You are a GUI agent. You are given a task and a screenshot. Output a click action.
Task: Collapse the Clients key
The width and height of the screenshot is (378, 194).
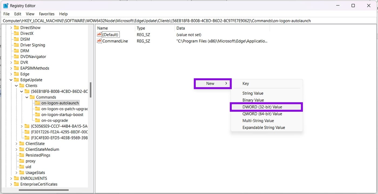pos(16,85)
